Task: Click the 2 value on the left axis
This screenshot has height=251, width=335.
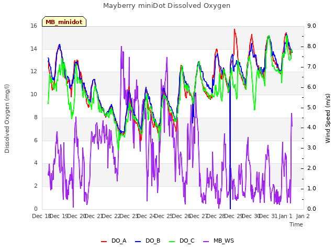Action: tap(36, 186)
